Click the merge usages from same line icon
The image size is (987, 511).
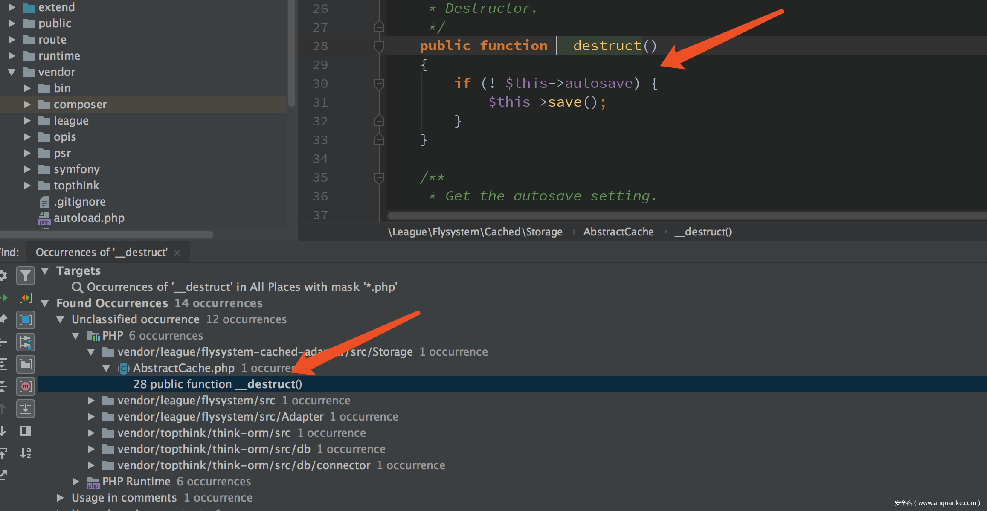[x=25, y=298]
